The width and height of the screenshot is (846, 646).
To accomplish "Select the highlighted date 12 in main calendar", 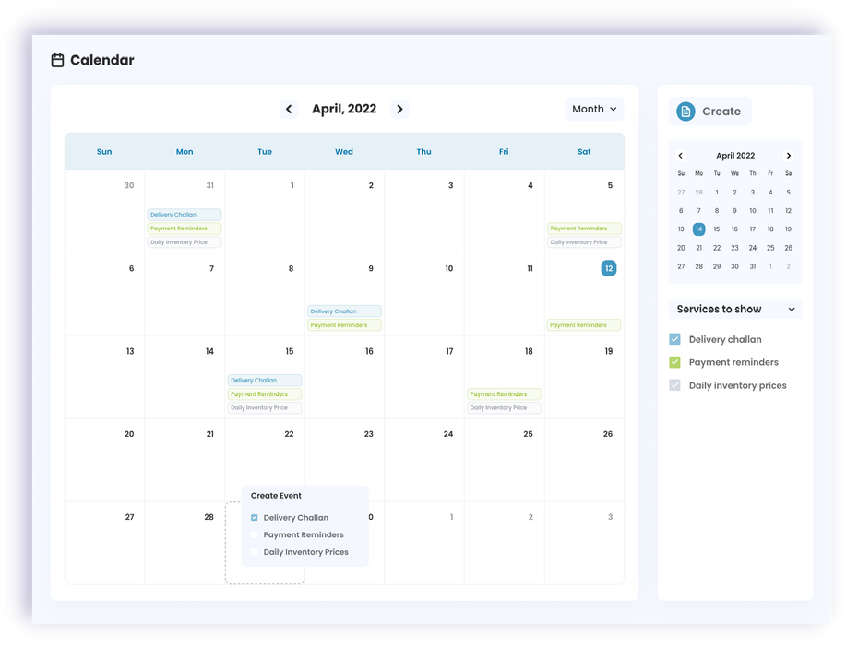I will click(608, 268).
